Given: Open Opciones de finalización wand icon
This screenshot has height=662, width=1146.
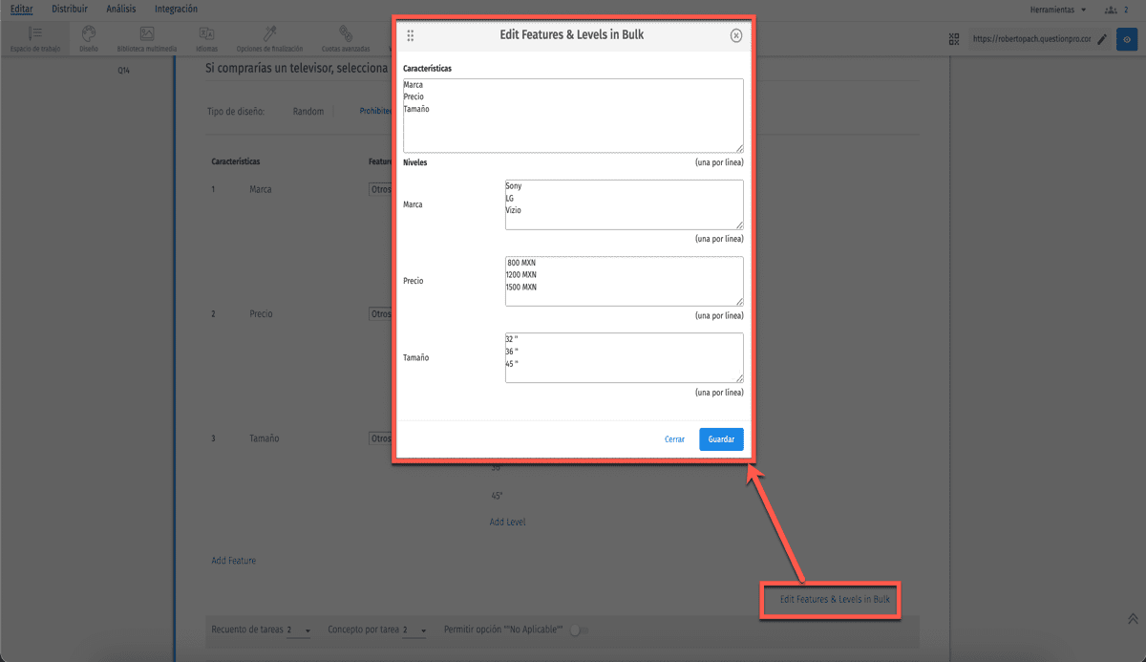Looking at the screenshot, I should [269, 34].
